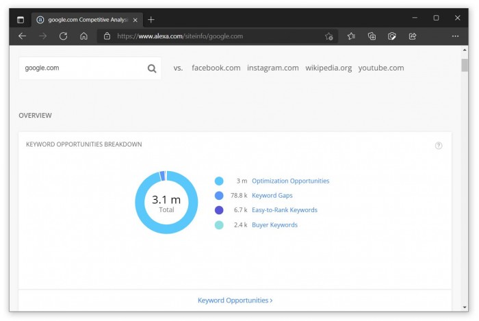Open the Optimization Opportunities link

pos(290,181)
